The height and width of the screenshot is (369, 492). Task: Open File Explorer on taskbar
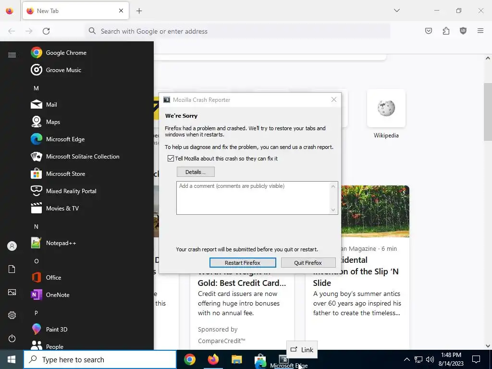pyautogui.click(x=236, y=359)
